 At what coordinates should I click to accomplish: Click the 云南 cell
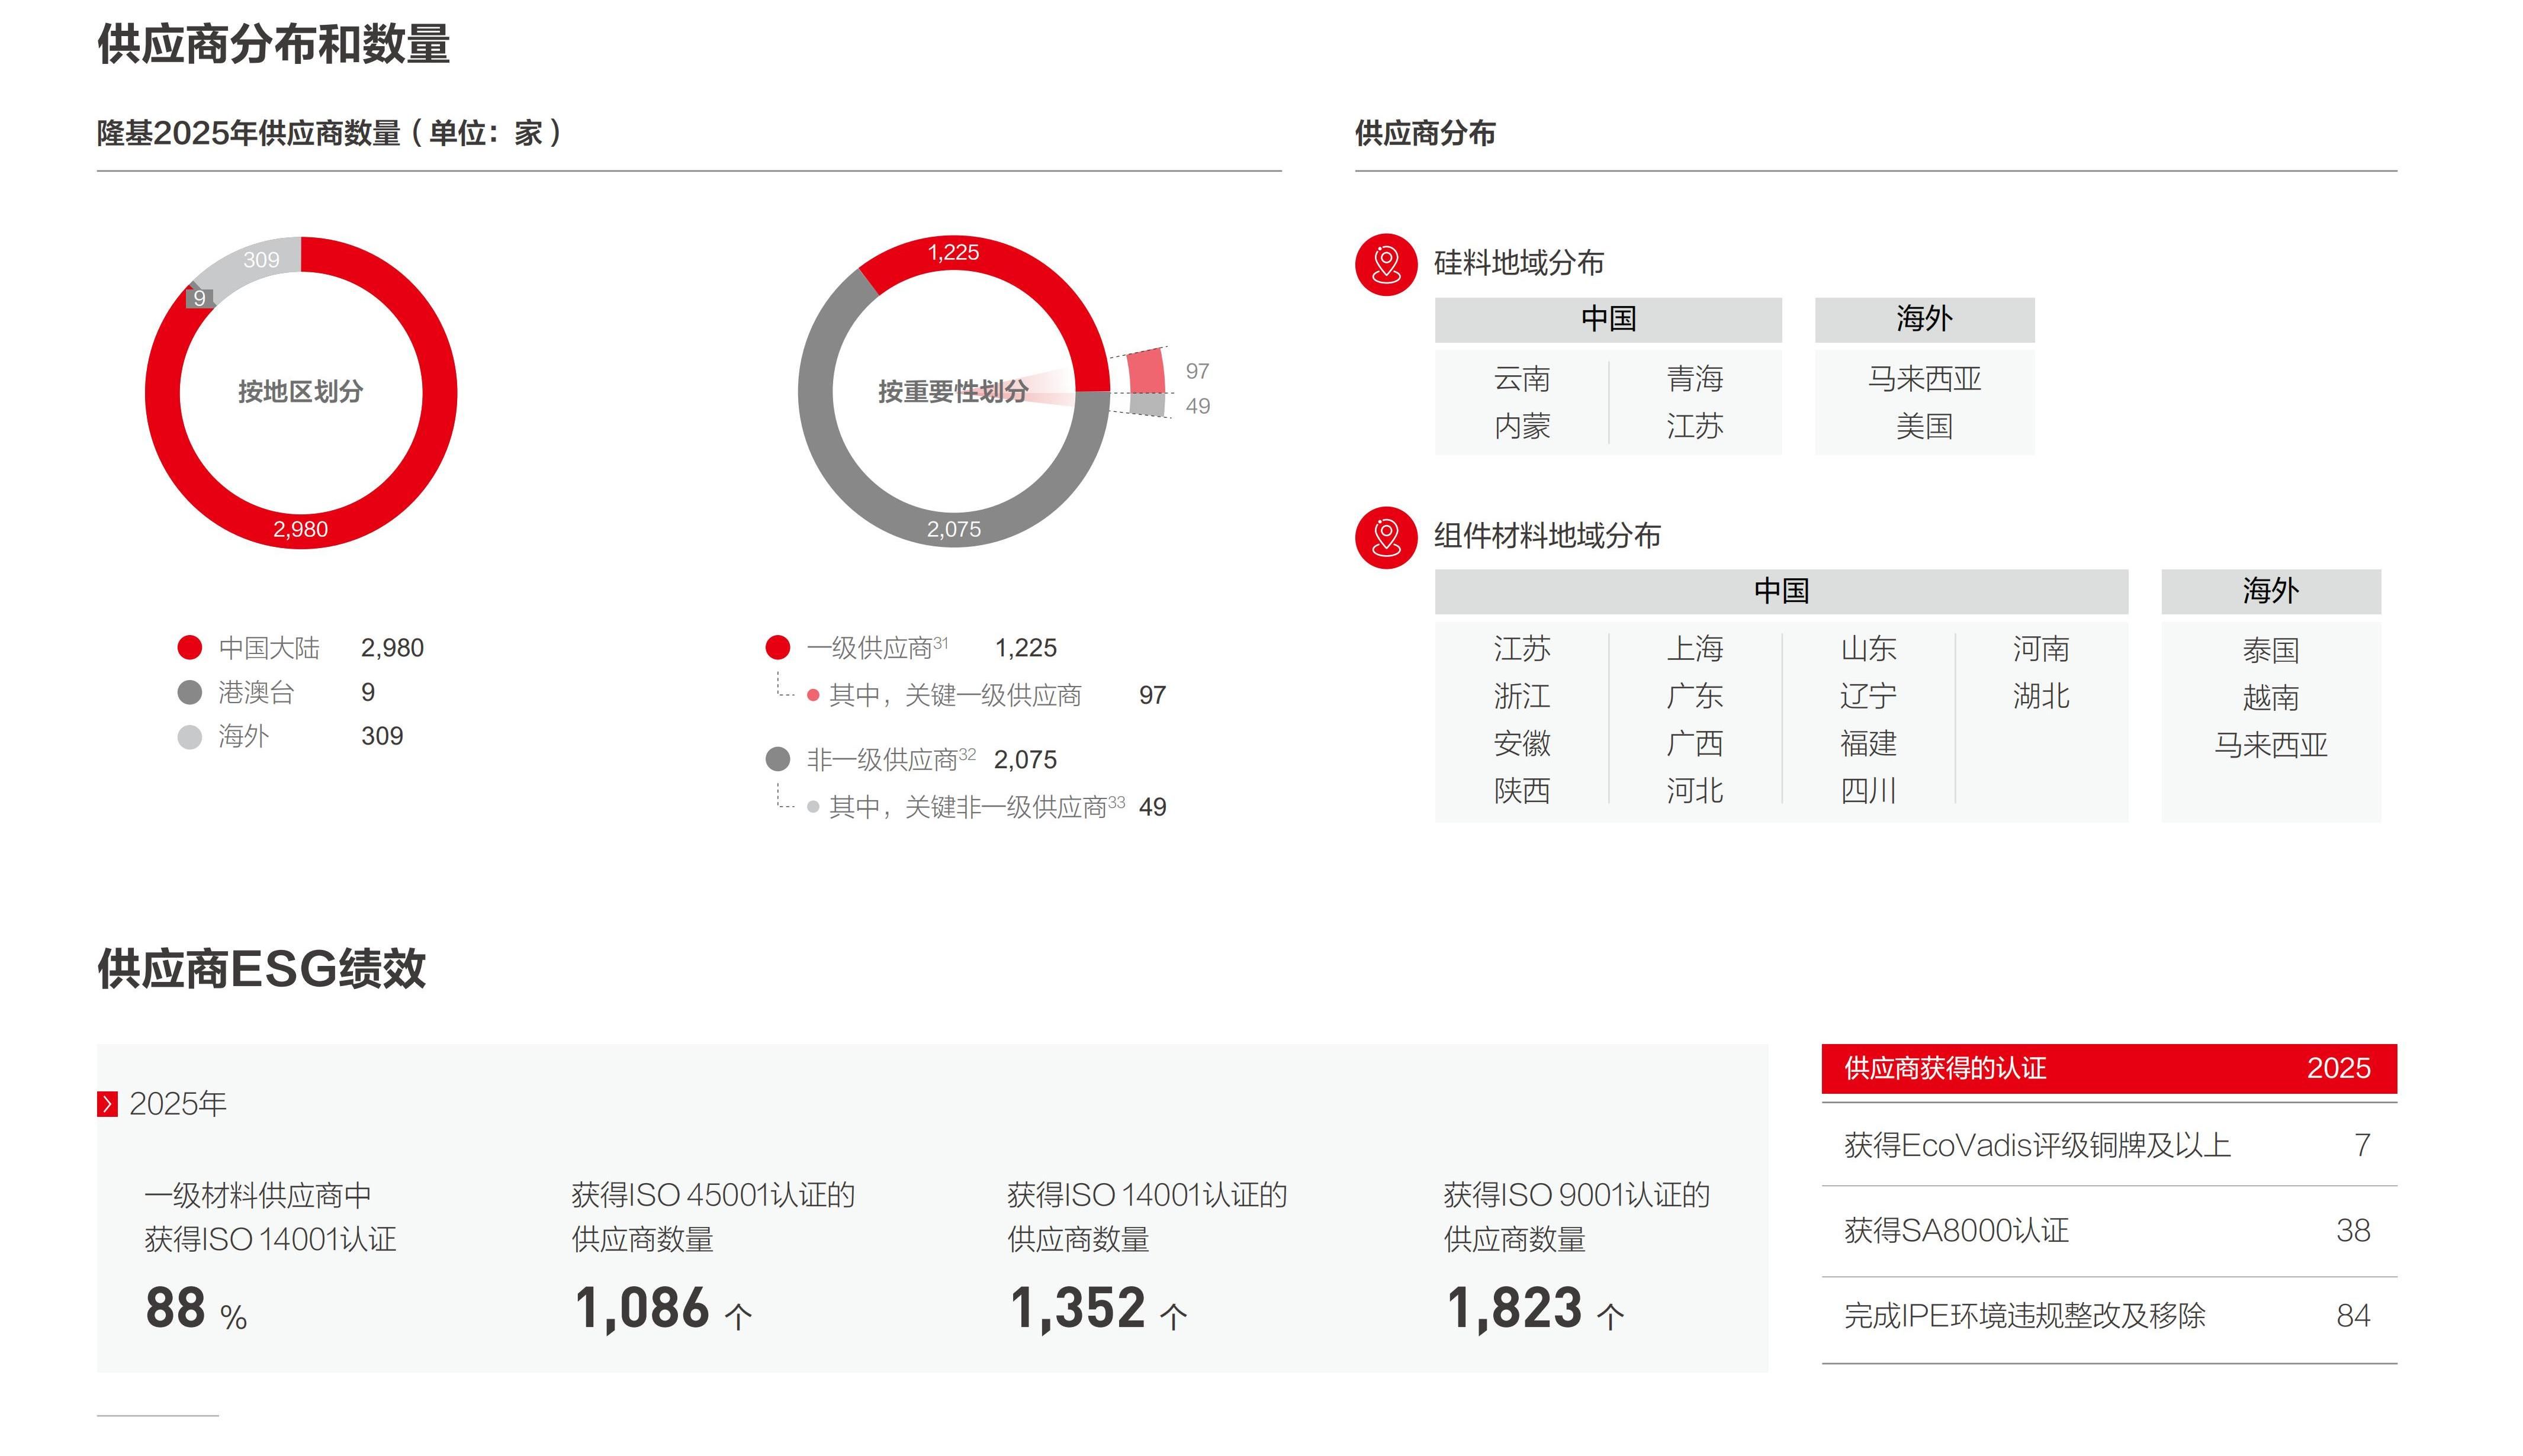(1522, 379)
